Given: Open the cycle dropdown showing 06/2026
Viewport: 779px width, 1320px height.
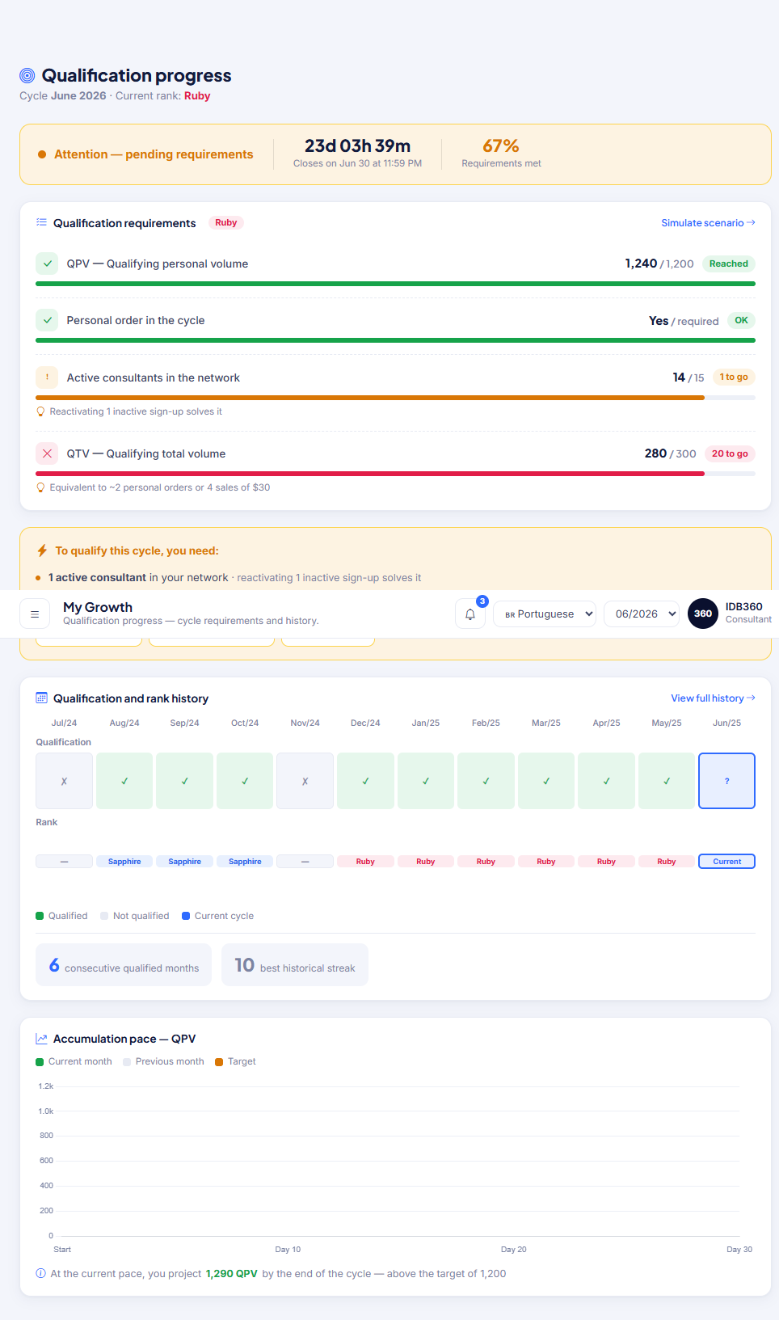Looking at the screenshot, I should coord(642,614).
